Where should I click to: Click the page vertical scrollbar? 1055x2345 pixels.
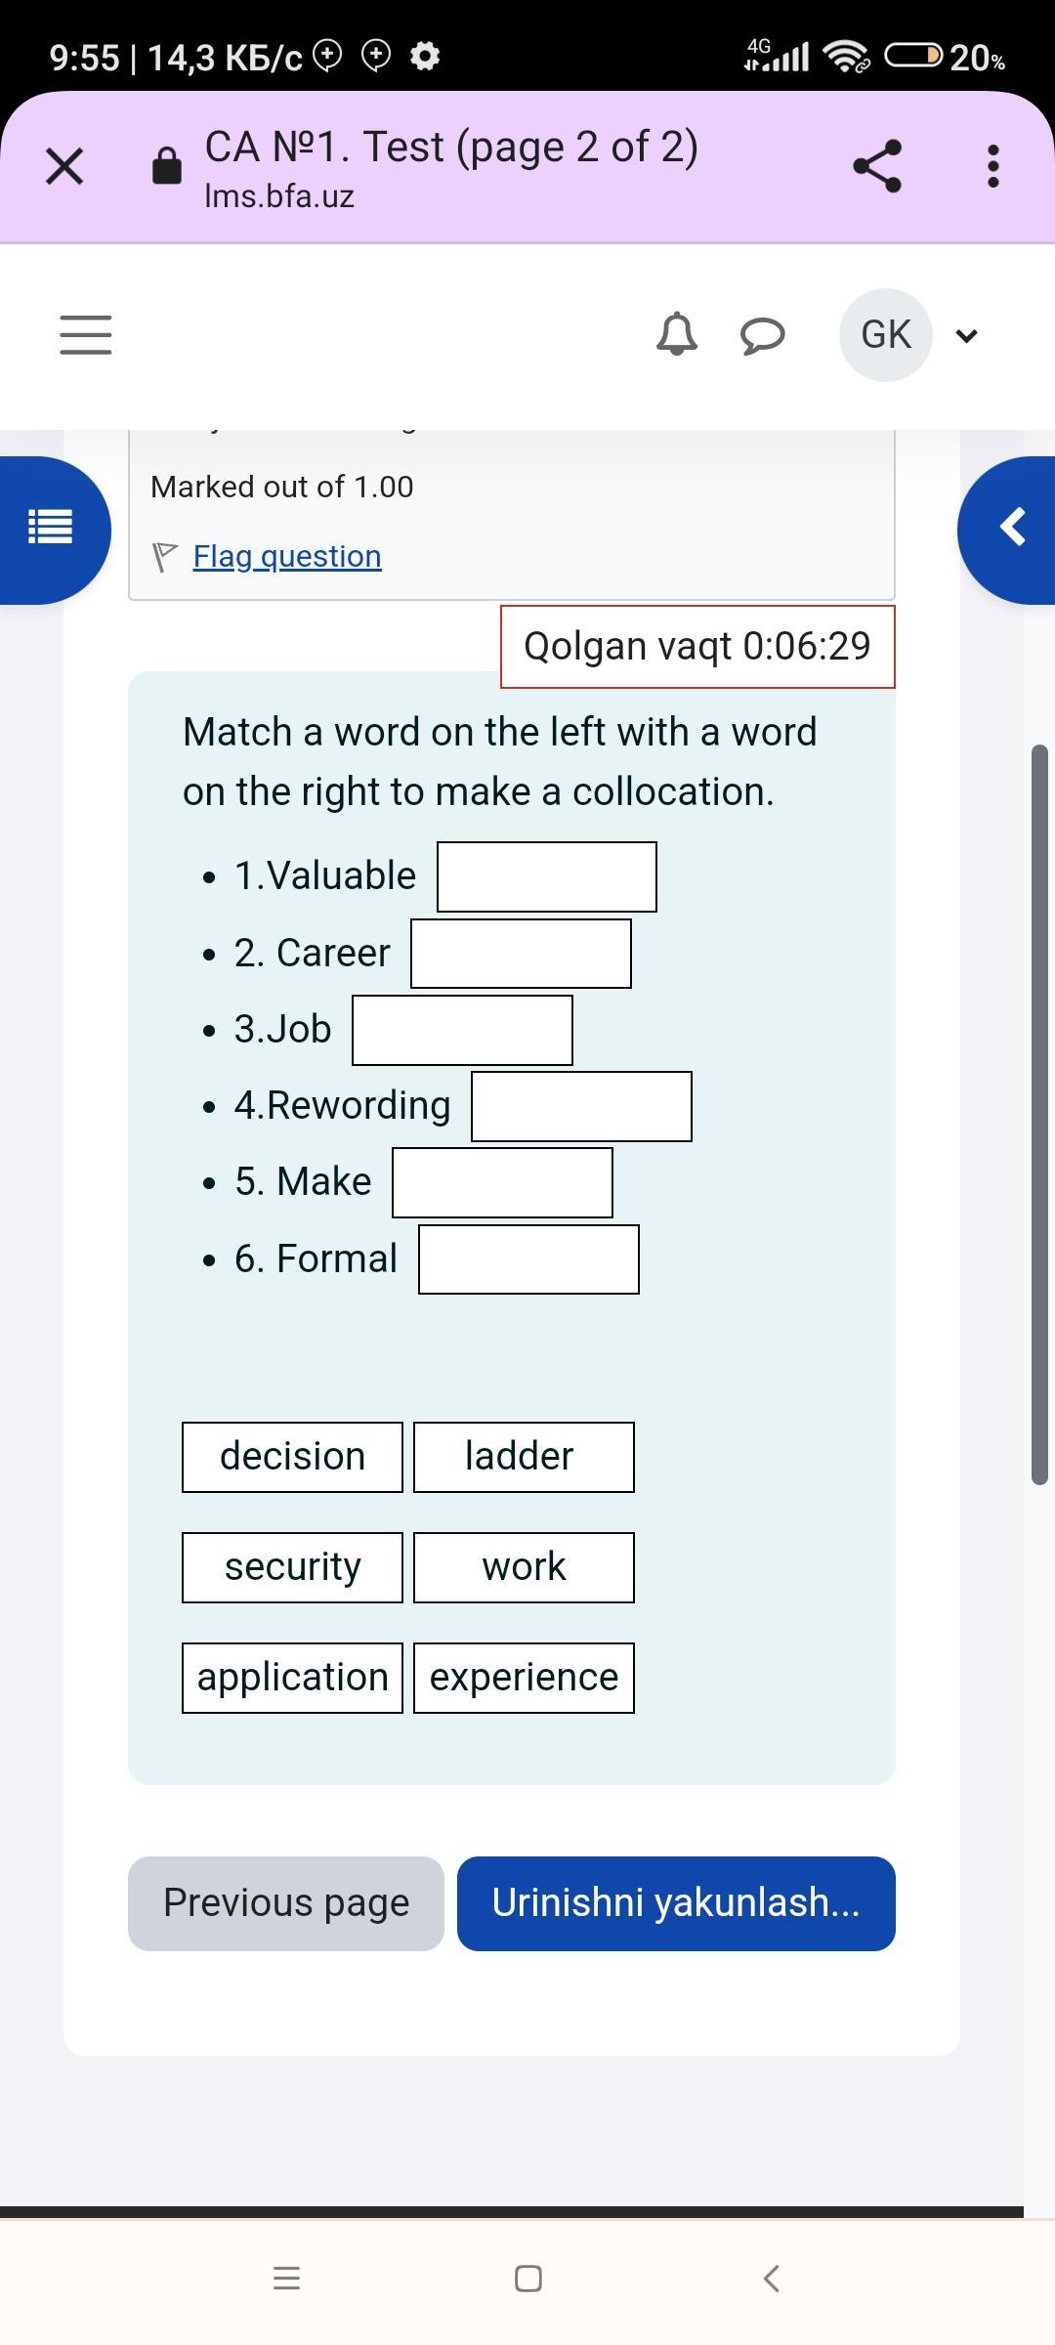click(x=1039, y=1114)
